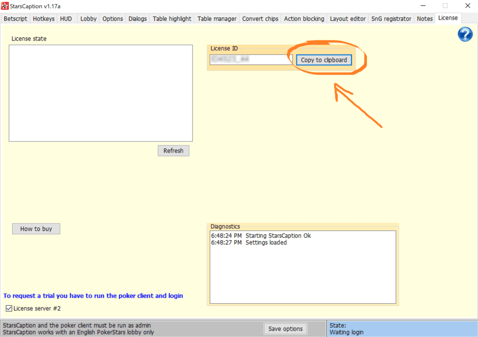Close the StarsCaption window
478x337 pixels.
467,6
